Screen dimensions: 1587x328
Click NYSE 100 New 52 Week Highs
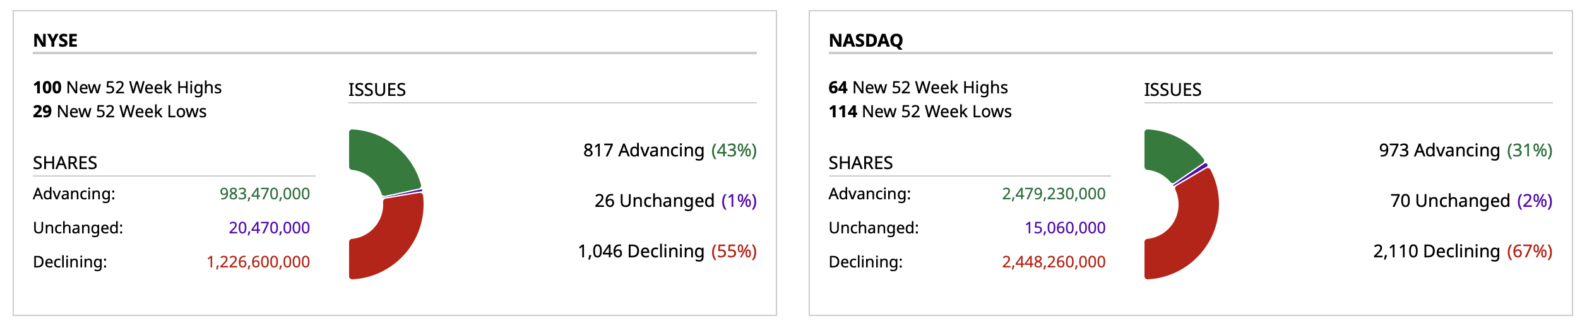(x=128, y=87)
